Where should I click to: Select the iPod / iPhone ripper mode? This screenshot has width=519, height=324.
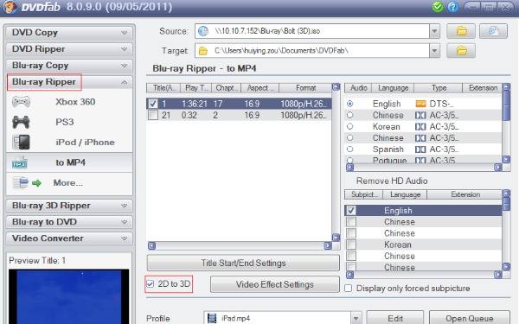pyautogui.click(x=69, y=143)
